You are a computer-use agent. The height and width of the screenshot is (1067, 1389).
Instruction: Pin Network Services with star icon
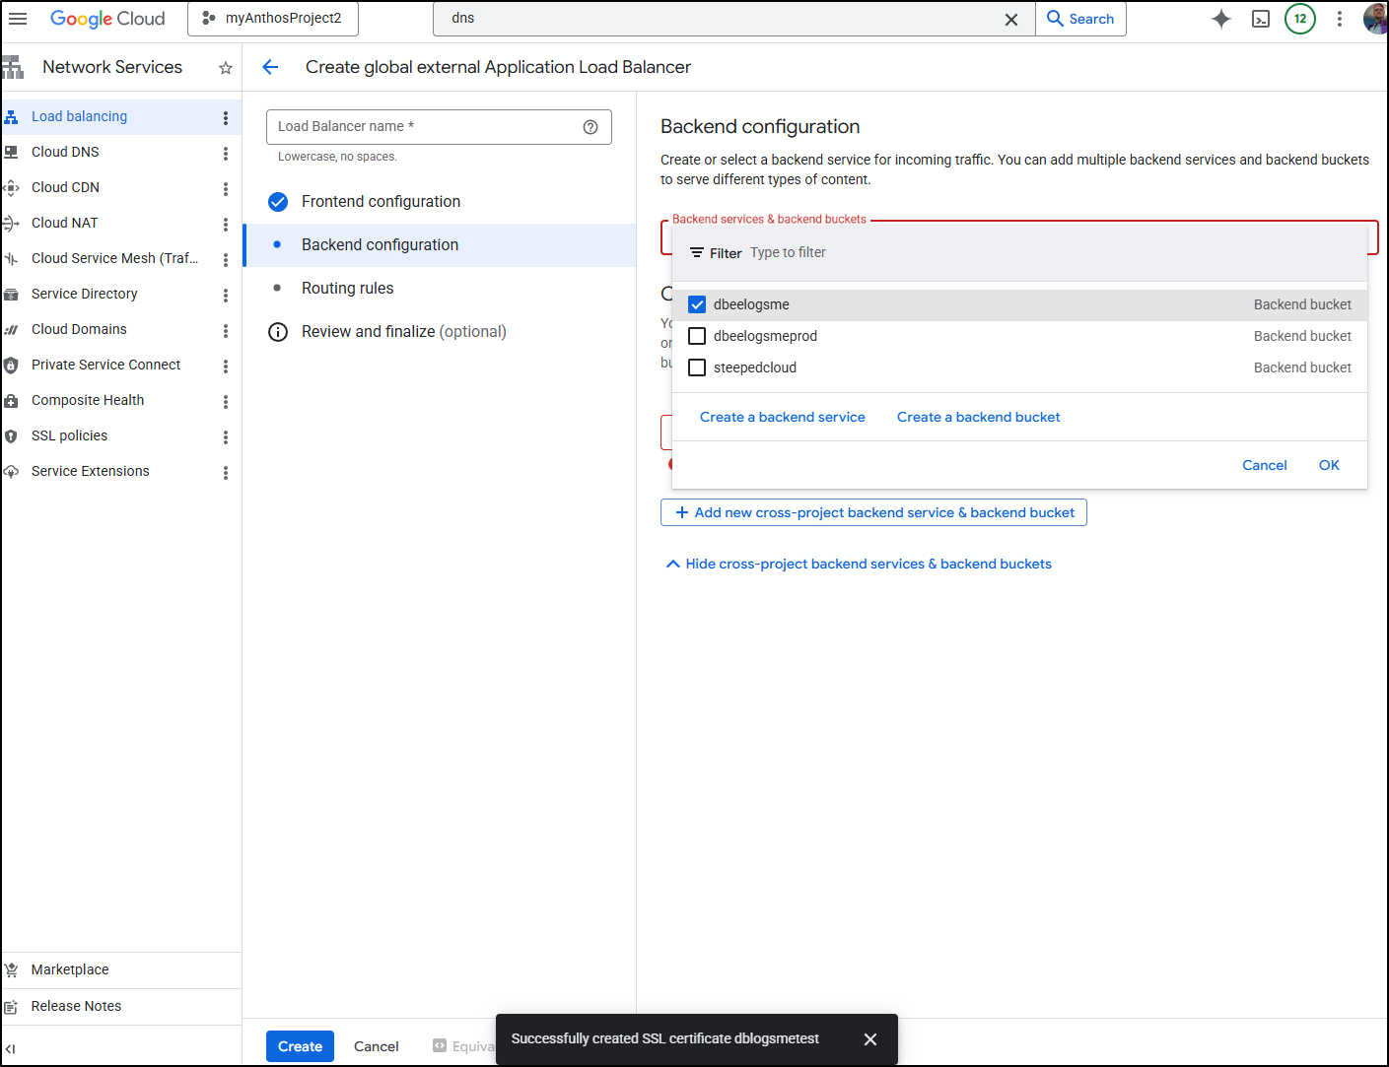(226, 68)
